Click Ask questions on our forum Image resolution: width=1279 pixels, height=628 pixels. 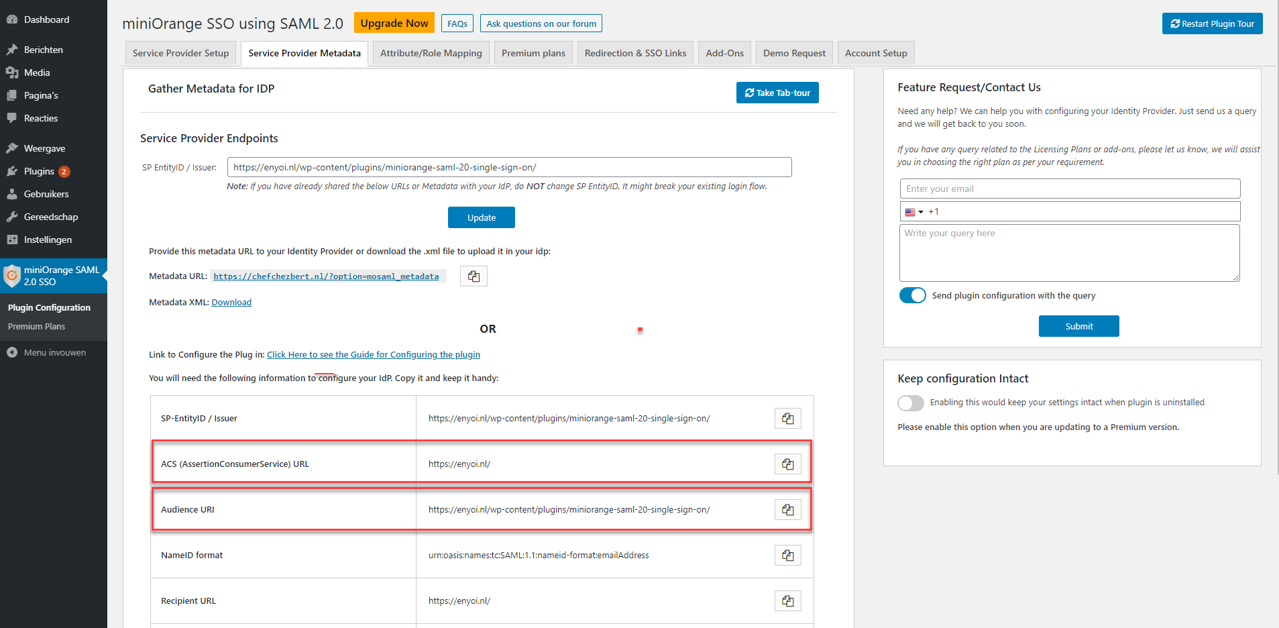[x=541, y=23]
